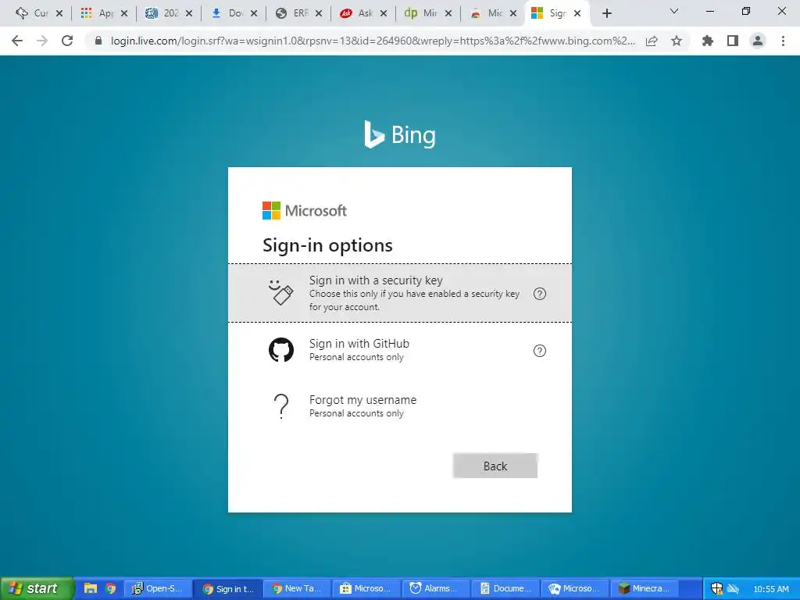This screenshot has height=600, width=800.
Task: Click the Microsoft logo
Action: click(304, 210)
